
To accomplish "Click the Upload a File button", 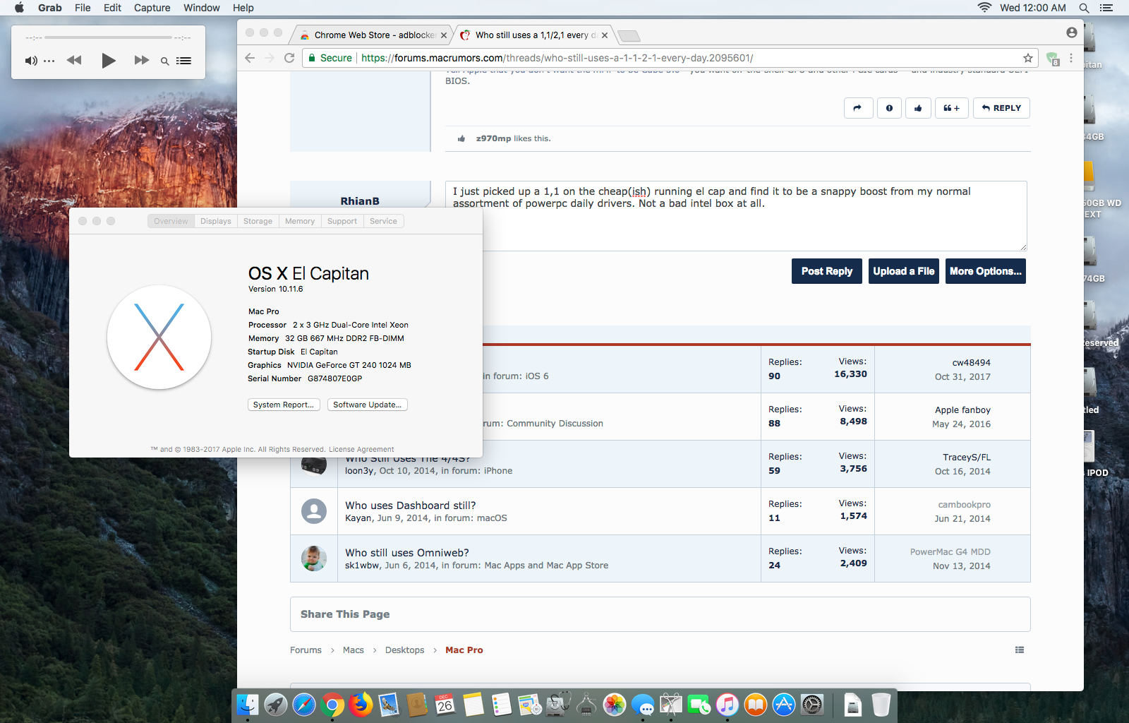I will tap(904, 271).
